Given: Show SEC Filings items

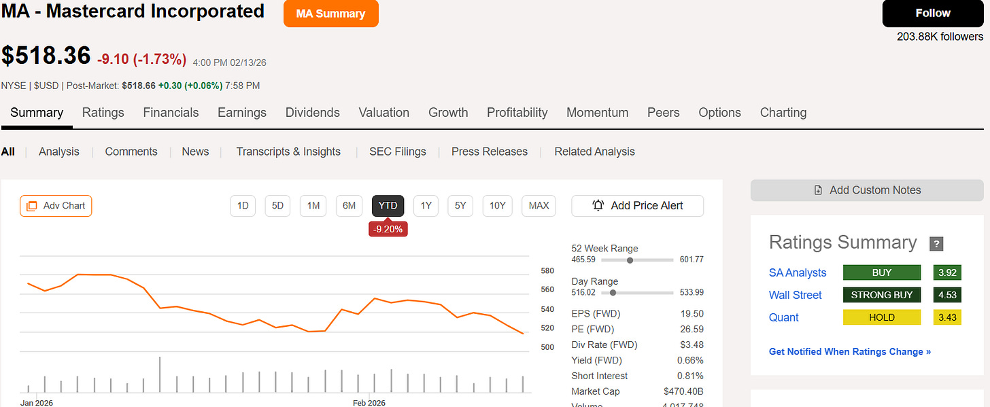Looking at the screenshot, I should pyautogui.click(x=398, y=152).
